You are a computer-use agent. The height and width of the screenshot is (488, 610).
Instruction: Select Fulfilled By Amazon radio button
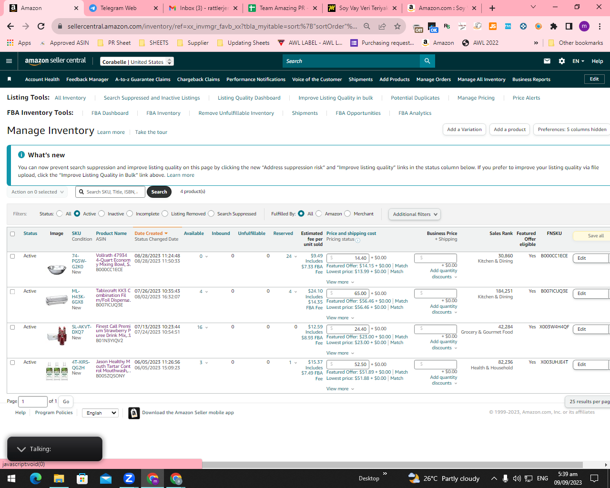click(x=319, y=213)
